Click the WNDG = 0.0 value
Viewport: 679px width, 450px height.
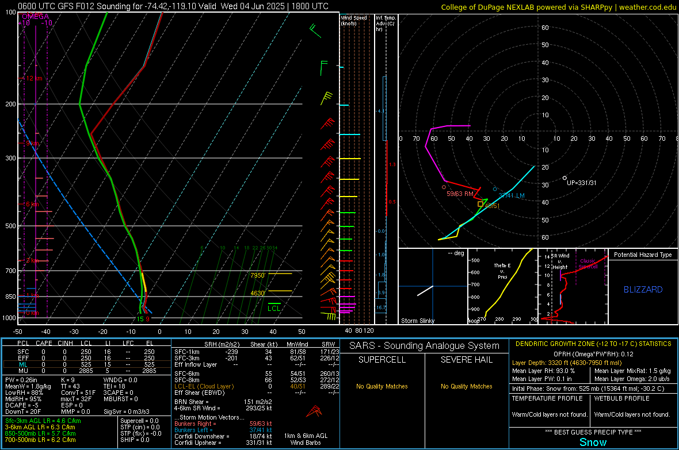[120, 380]
